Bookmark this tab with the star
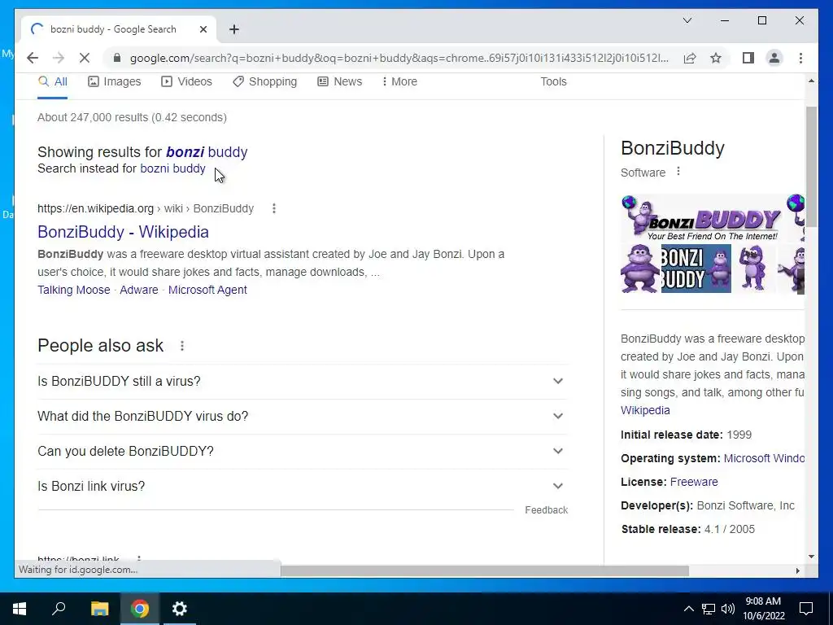833x625 pixels. 716,58
